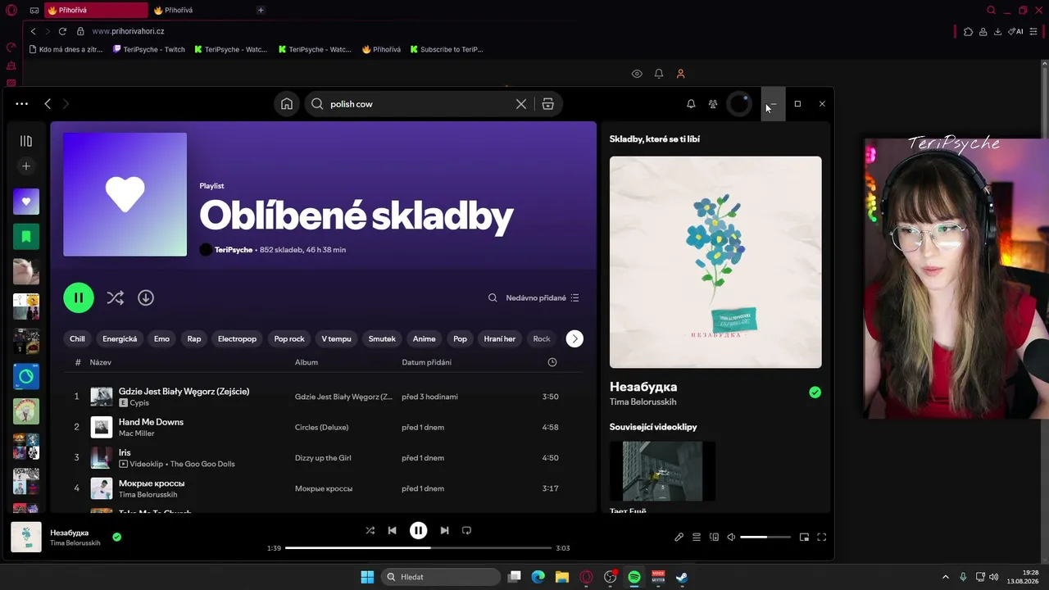Clear the polish cow search text
The width and height of the screenshot is (1049, 590).
coord(521,104)
